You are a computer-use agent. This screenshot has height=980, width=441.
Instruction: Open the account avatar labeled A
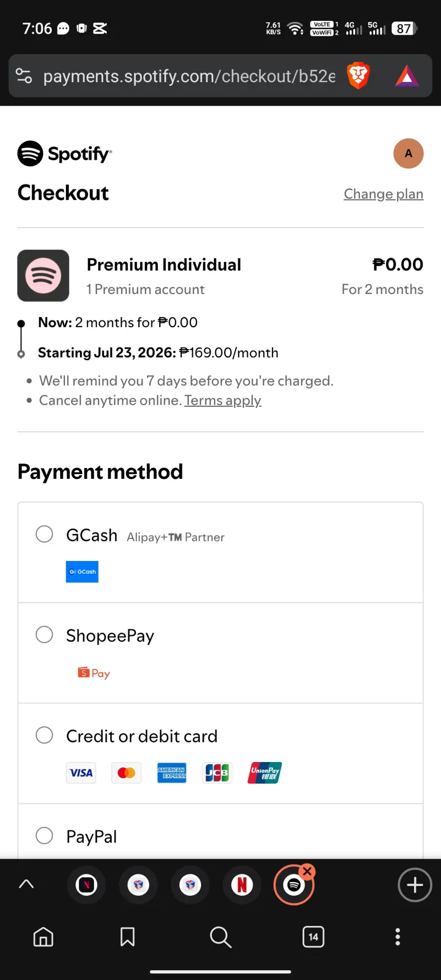tap(408, 153)
